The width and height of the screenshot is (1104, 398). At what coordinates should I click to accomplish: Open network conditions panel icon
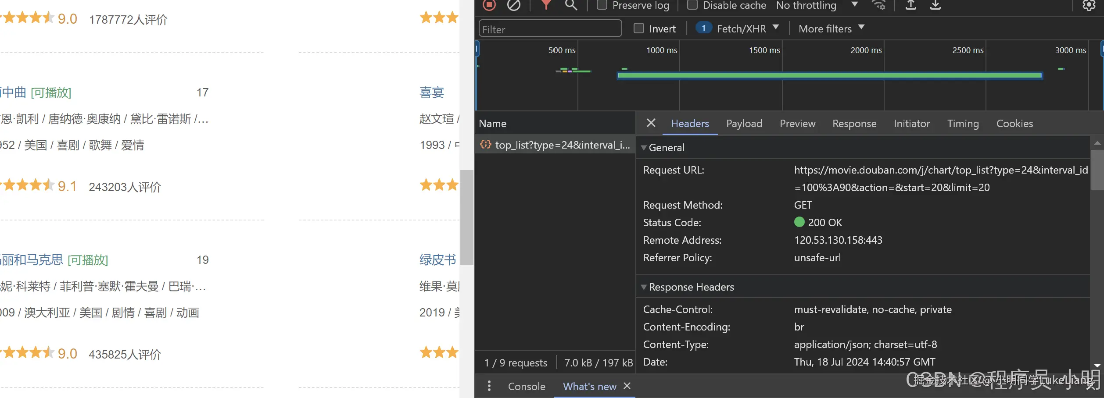(x=878, y=6)
